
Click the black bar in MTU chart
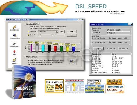tap(49, 48)
